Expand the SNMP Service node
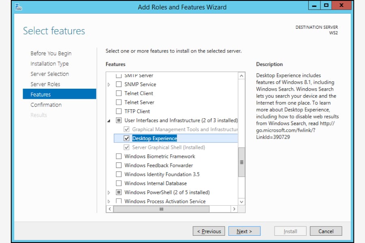Viewport: 365px width, 243px height. tap(109, 85)
